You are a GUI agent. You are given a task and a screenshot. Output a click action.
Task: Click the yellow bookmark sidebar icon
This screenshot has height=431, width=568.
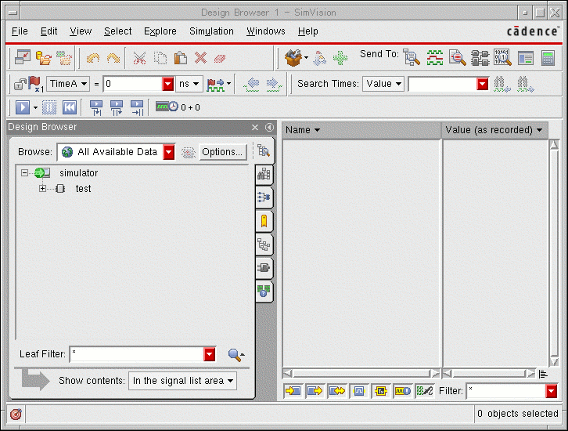pyautogui.click(x=264, y=220)
